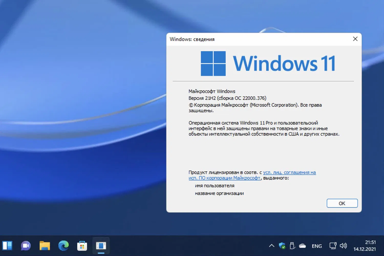Show hidden tray icons with the chevron
The width and height of the screenshot is (384, 256).
click(x=271, y=246)
